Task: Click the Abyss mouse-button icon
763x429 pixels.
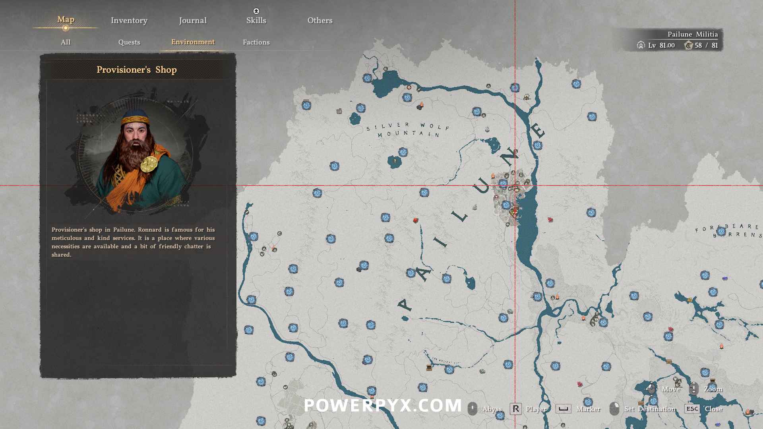Action: (x=472, y=409)
